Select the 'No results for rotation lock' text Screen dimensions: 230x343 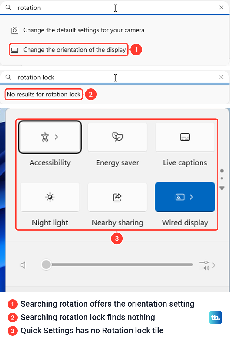click(44, 94)
